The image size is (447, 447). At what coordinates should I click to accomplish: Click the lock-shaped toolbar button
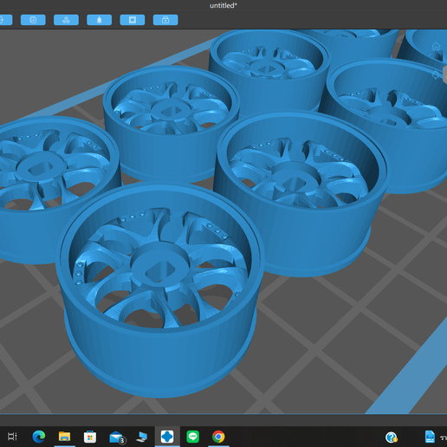coord(165,20)
